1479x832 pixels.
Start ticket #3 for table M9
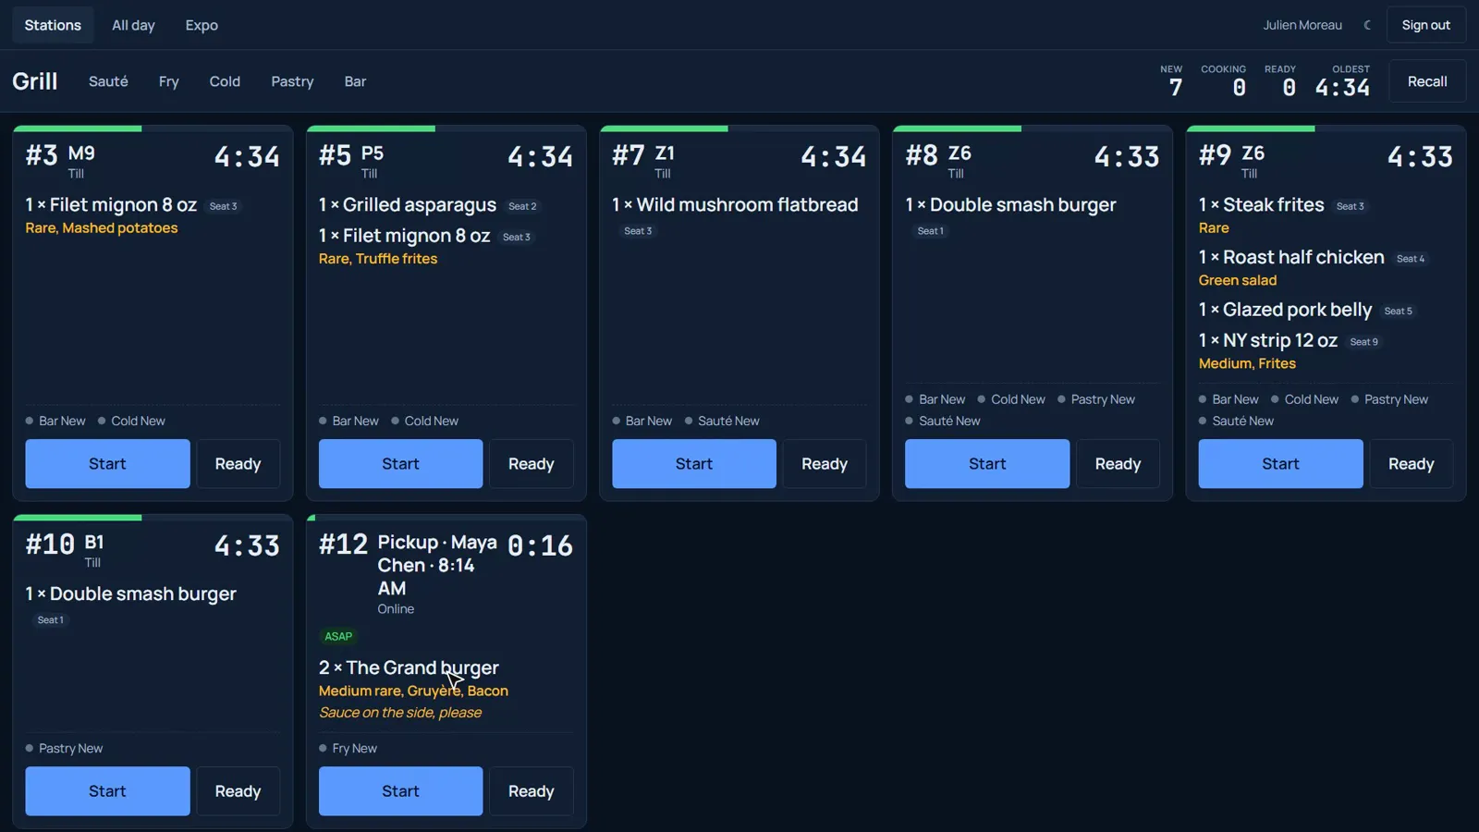(107, 463)
